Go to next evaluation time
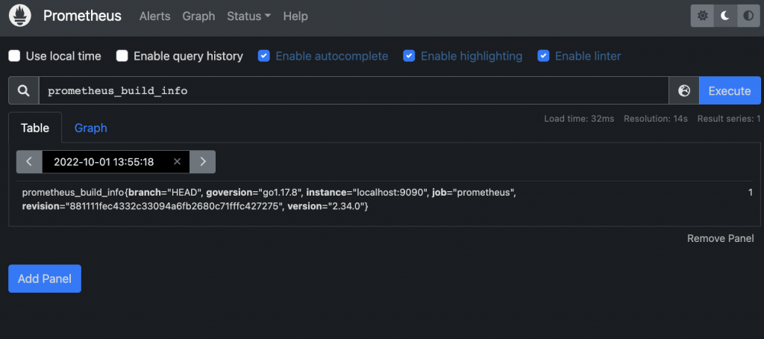The height and width of the screenshot is (339, 764). coord(202,161)
